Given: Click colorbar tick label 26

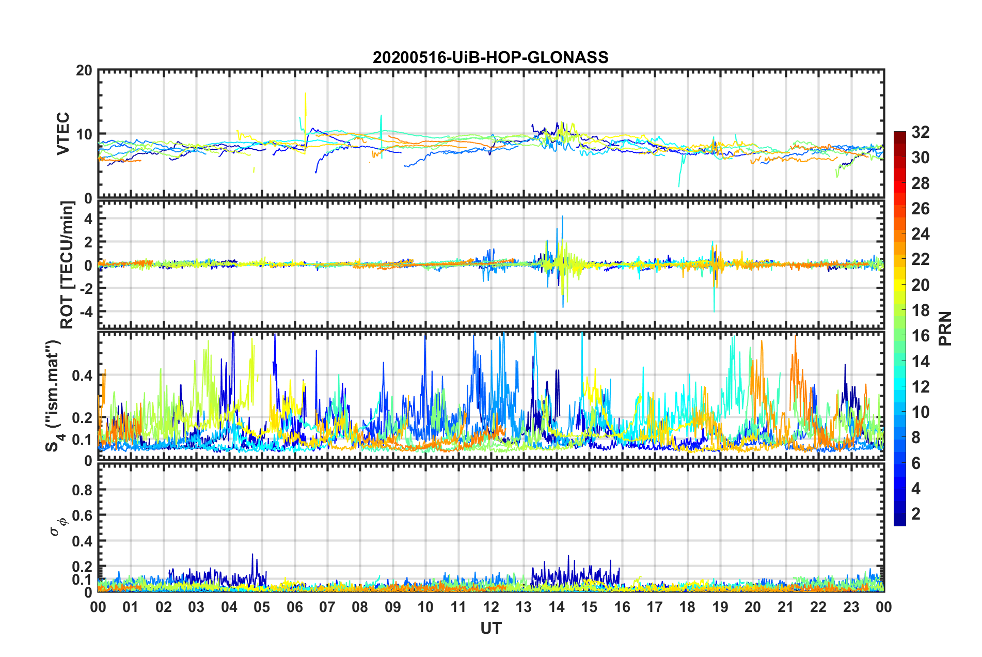Looking at the screenshot, I should tap(920, 209).
